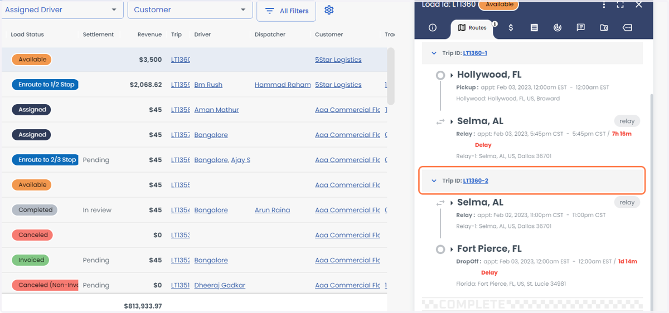Viewport: 669px width, 313px height.
Task: Open trip link LT1359
Action: pyautogui.click(x=181, y=85)
